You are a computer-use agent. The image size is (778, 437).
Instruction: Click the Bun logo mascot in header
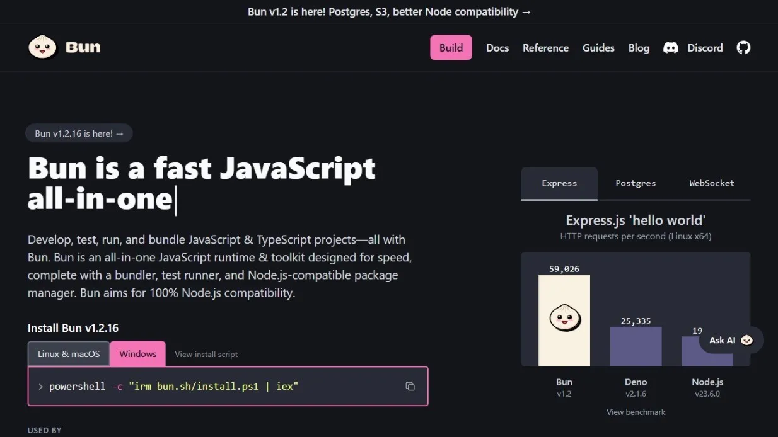[43, 47]
